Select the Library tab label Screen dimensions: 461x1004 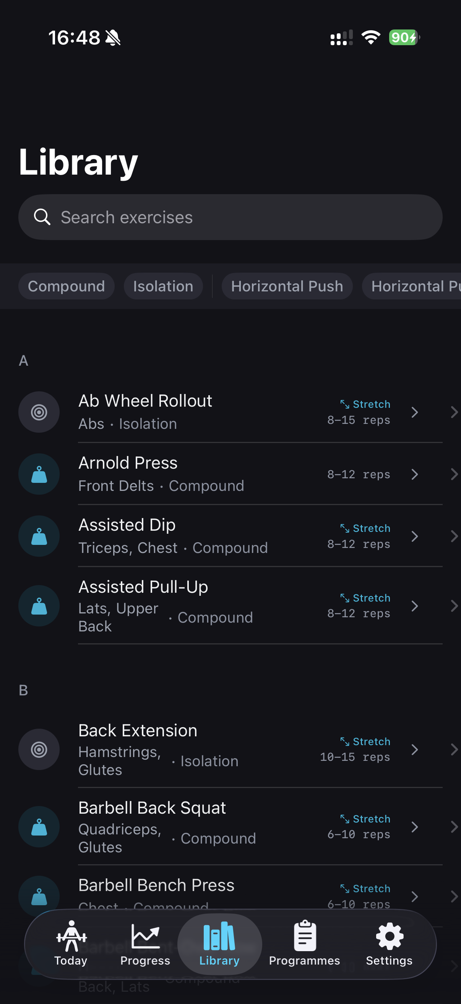pos(219,960)
